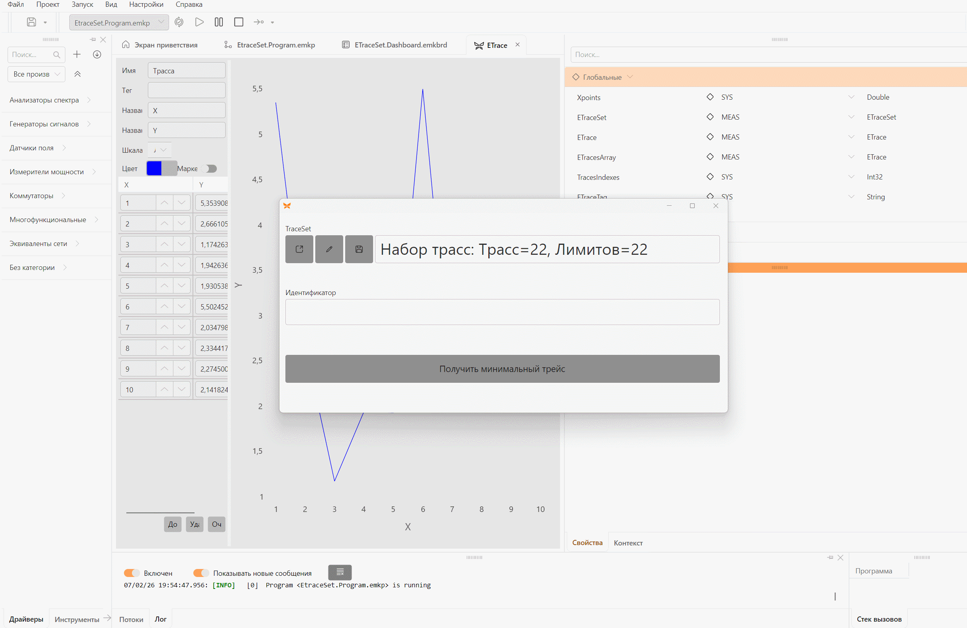Start program with the Run play icon

(199, 22)
